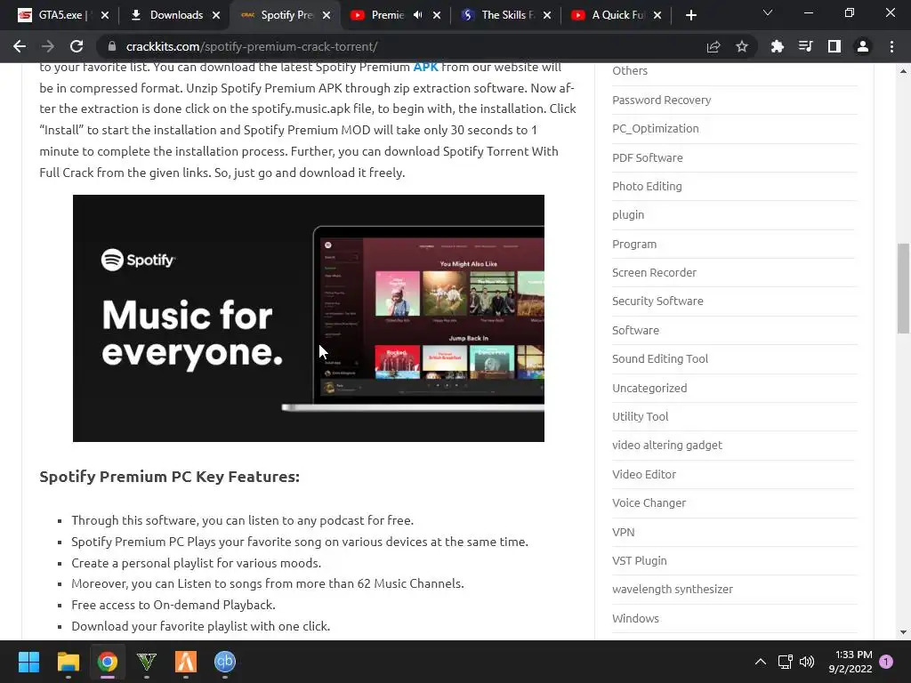Open the Uncategorized category
This screenshot has height=683, width=911.
coord(649,388)
